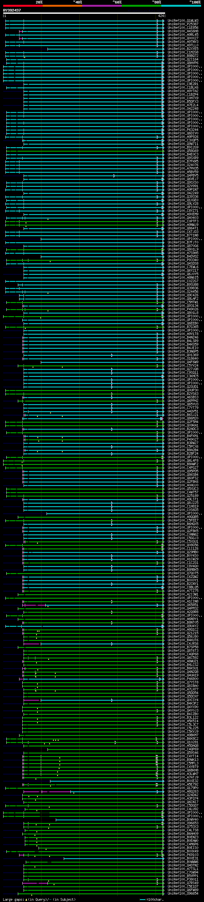The width and height of the screenshot is (204, 902).
Task: Click the purple ~60% identity legend bar
Action: click(102, 6)
